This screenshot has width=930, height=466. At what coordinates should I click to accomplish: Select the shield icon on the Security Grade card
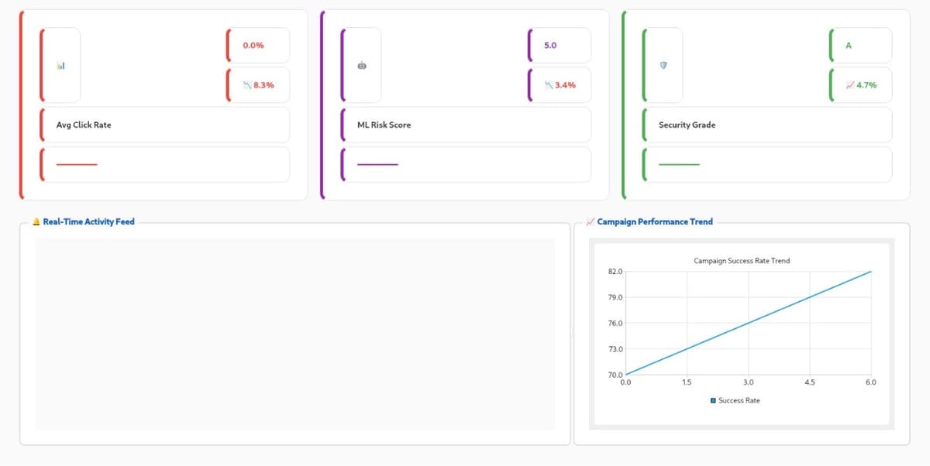click(663, 65)
